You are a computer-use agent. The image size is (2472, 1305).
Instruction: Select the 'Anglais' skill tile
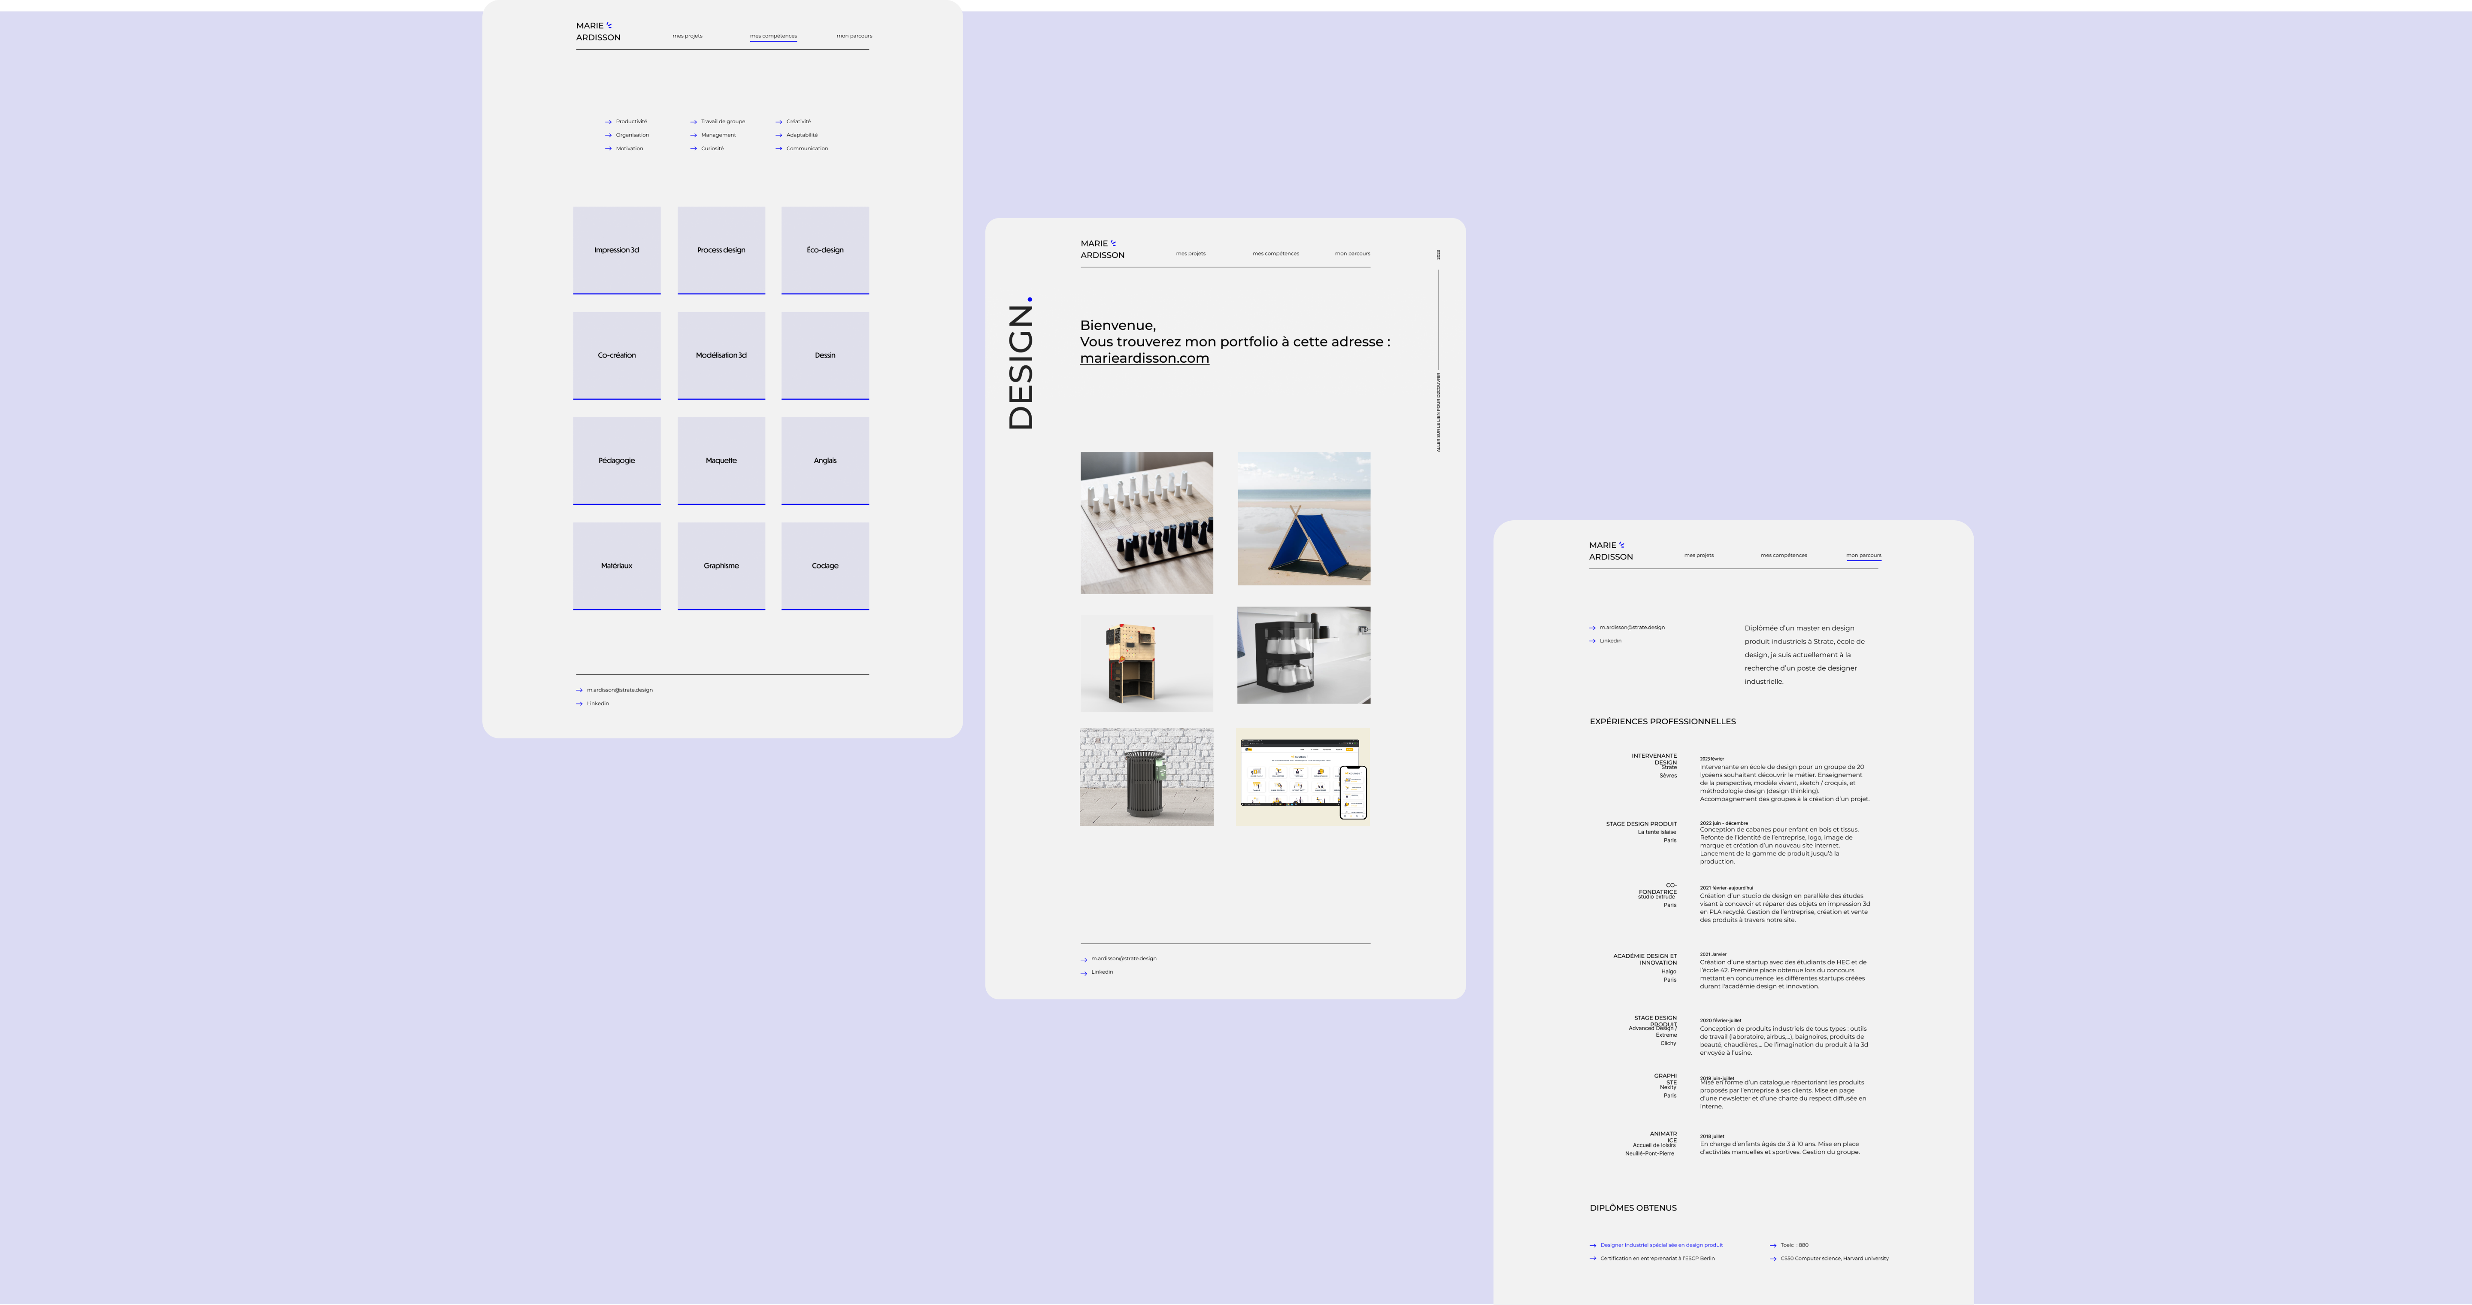(x=825, y=461)
